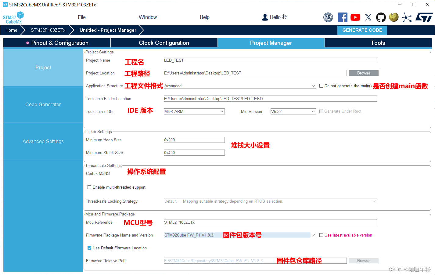The image size is (435, 275).
Task: Switch to the Tools tab
Action: (378, 43)
